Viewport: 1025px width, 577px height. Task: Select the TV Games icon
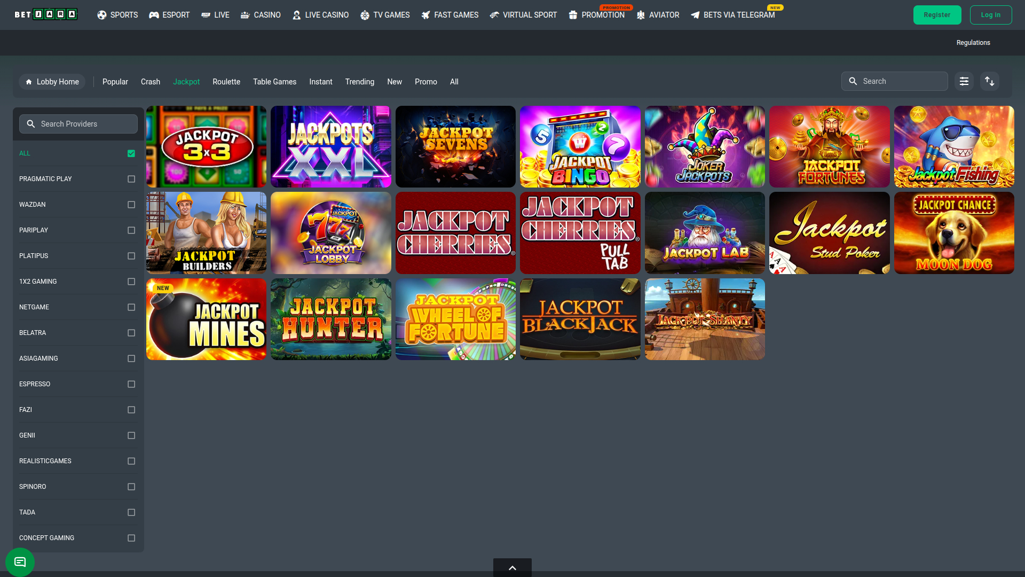[365, 15]
